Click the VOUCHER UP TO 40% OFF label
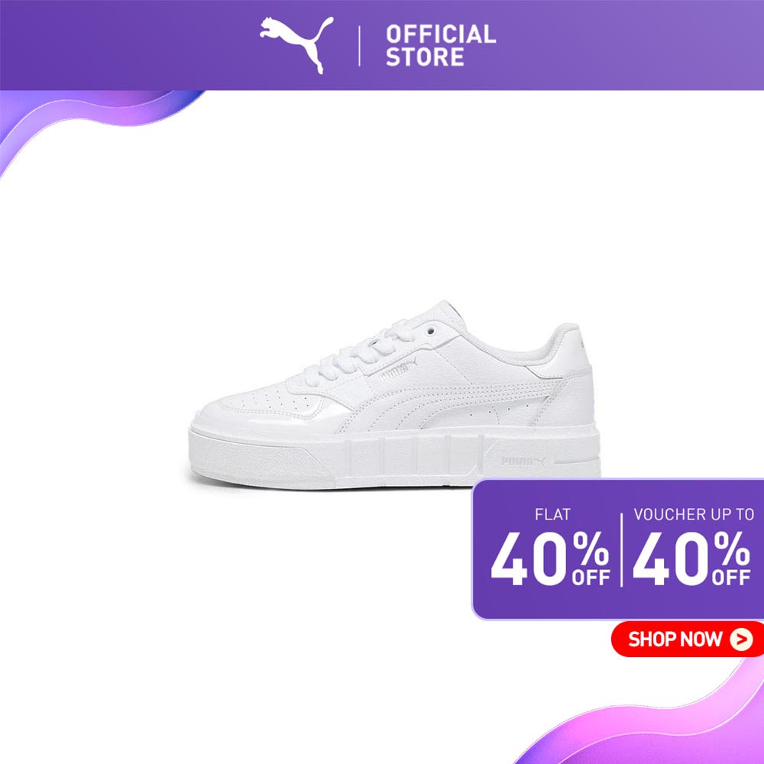This screenshot has height=764, width=764. 692,547
